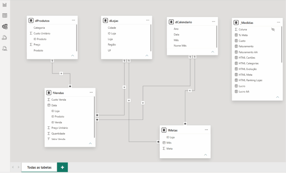
Task: Select UF field in dLojas
Action: pos(109,50)
